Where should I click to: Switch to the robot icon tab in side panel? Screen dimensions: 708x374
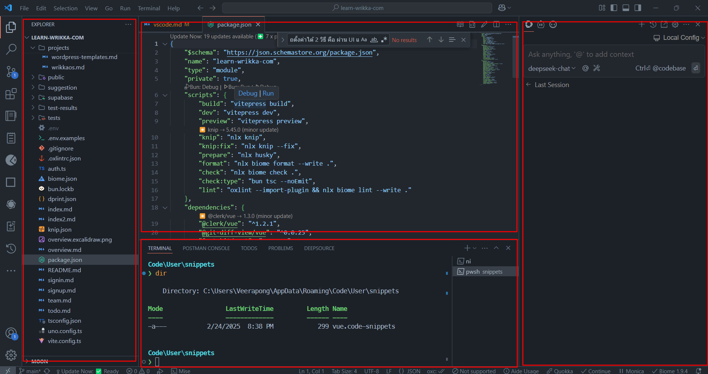point(541,24)
